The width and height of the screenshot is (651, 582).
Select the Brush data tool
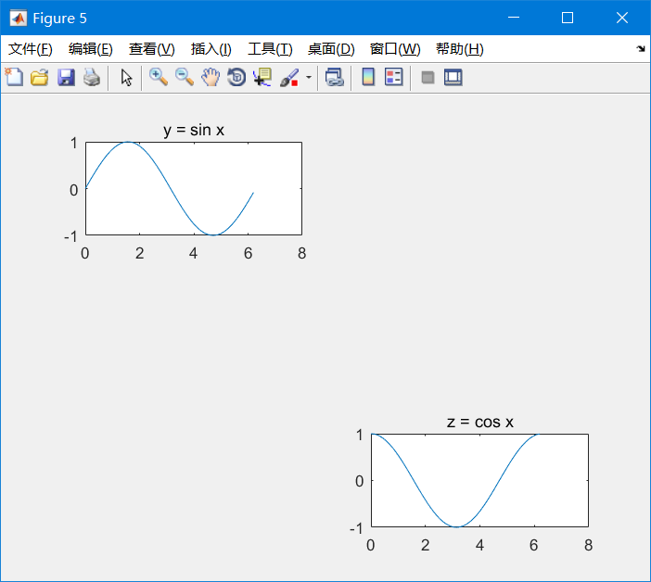coord(289,77)
